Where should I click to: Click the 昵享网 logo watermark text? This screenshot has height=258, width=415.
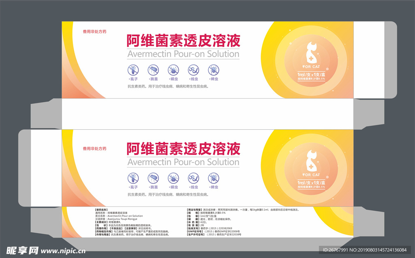(x=23, y=250)
